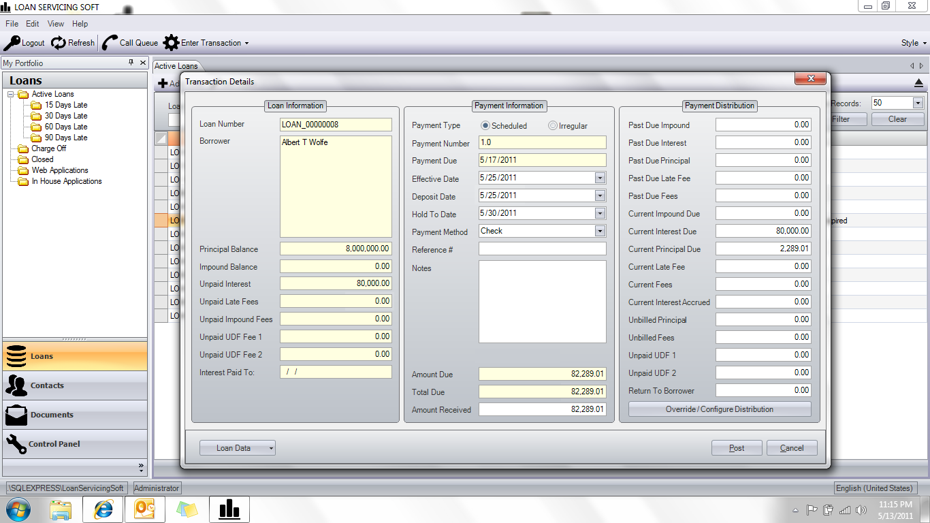Click the Loan Number field LOAN_00000008
The height and width of the screenshot is (523, 930).
[336, 125]
